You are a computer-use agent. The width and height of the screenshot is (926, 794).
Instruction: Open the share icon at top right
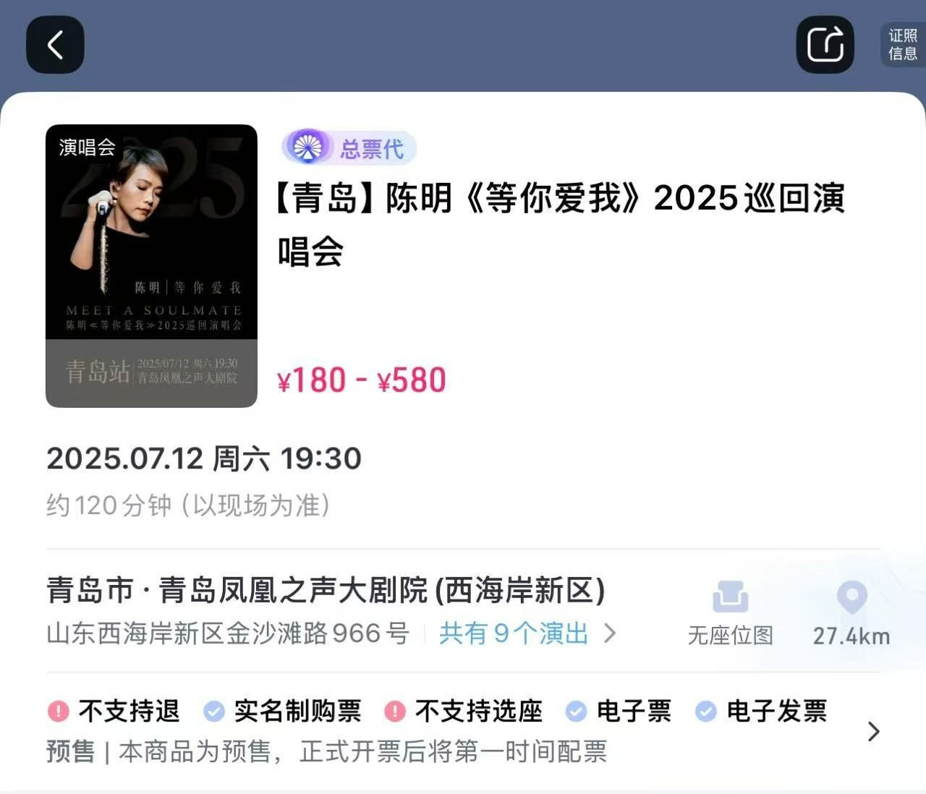(825, 45)
